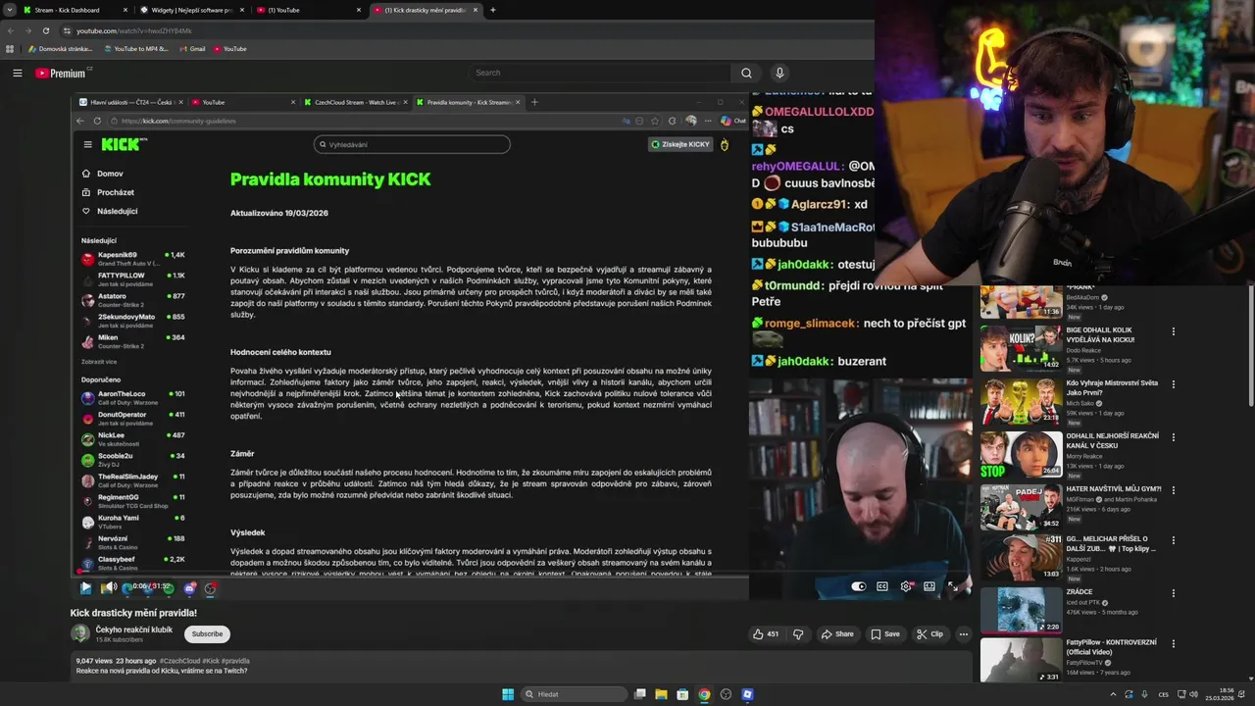Open options for ODHALIL NEJHORŠÍ REAKČNÍ KANÁL video
Viewport: 1255px width, 706px height.
tap(1173, 437)
